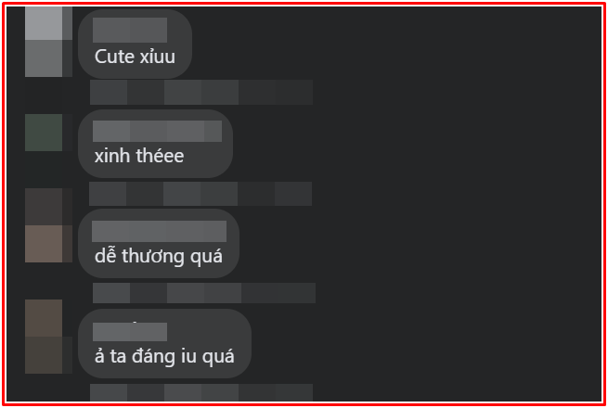Click blurred username above 'ả ta đáng iu quá'

pos(130,332)
